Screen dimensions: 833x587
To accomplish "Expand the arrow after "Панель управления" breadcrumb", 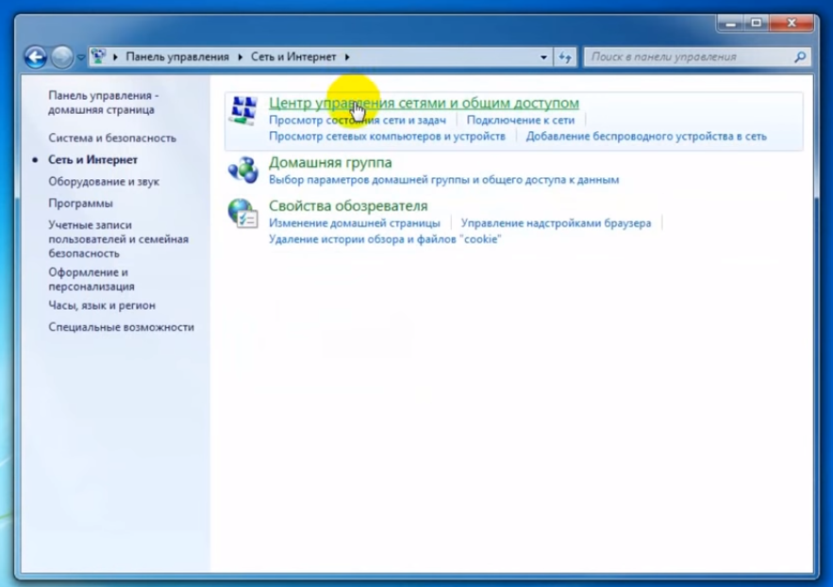I will pyautogui.click(x=241, y=57).
